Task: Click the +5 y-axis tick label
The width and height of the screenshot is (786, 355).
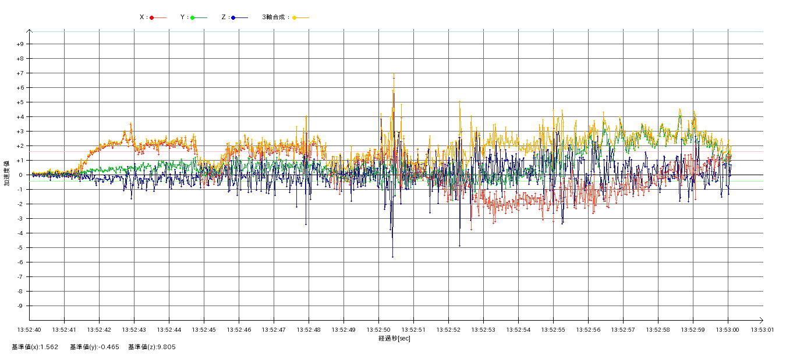Action: click(x=20, y=102)
